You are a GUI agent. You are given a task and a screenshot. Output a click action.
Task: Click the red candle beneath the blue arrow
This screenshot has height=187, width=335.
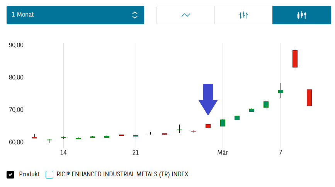pos(208,126)
